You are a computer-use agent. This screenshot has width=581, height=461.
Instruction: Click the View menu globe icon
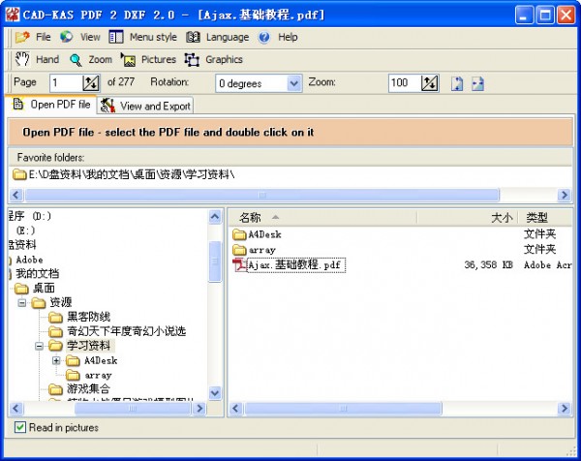[x=66, y=37]
